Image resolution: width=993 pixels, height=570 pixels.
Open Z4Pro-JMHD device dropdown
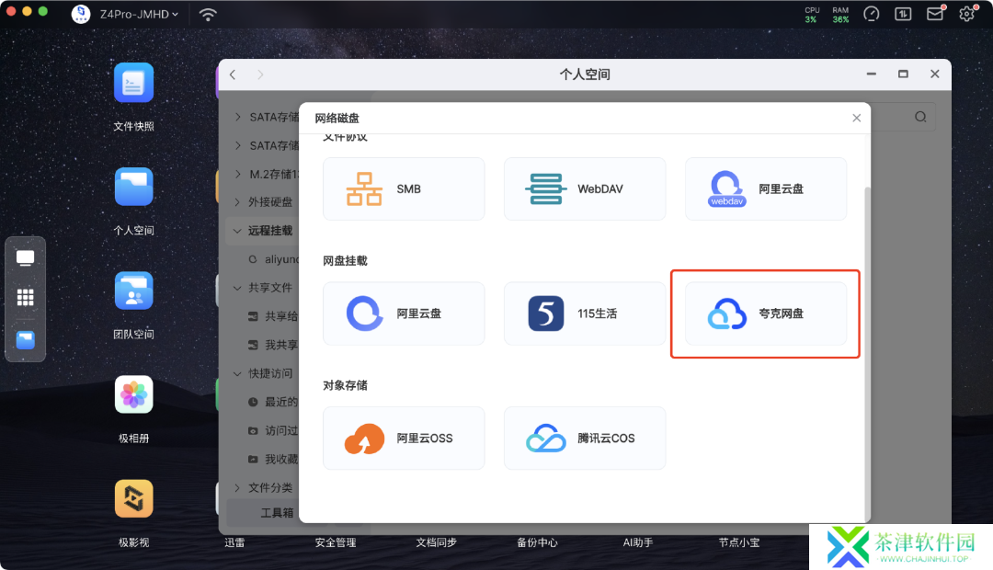[x=139, y=14]
